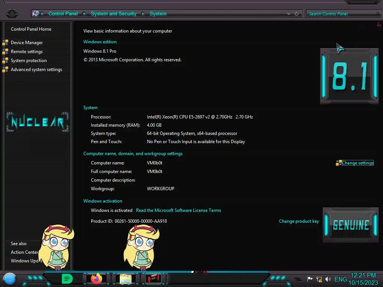This screenshot has height=287, width=383.
Task: Click the Search Control Panel field
Action: [x=343, y=14]
